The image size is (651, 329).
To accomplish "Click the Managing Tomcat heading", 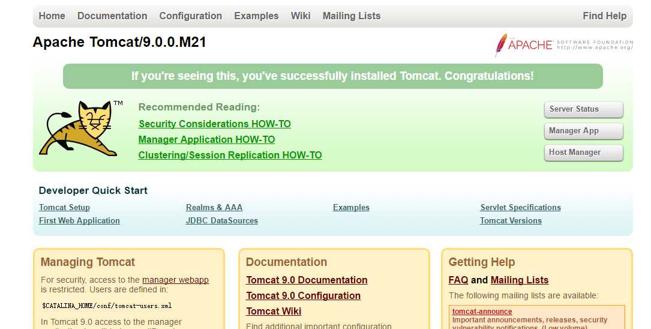I will point(88,262).
